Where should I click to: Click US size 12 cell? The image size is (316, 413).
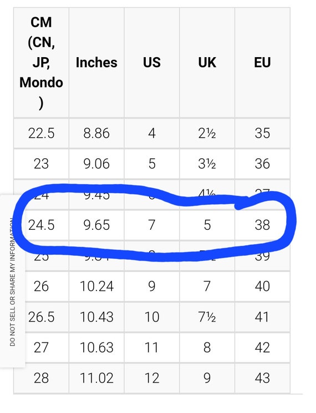coord(152,378)
